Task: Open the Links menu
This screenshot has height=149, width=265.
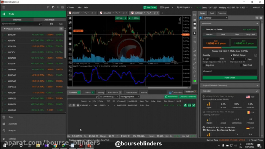Action: click(79, 7)
